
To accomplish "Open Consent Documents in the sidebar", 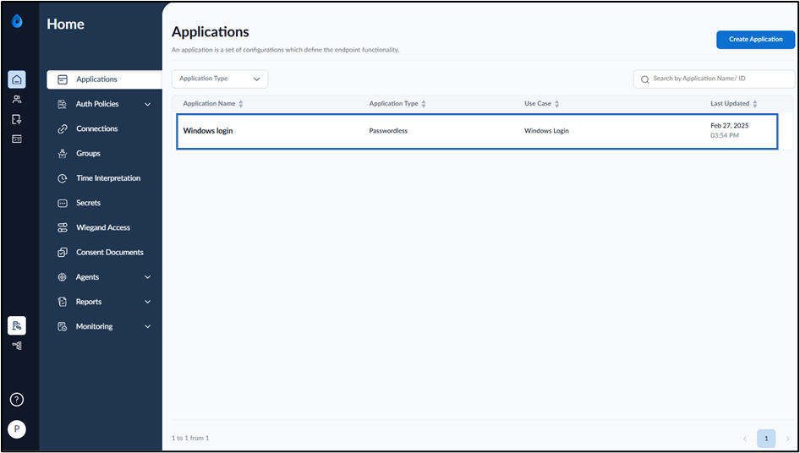I will coord(110,252).
